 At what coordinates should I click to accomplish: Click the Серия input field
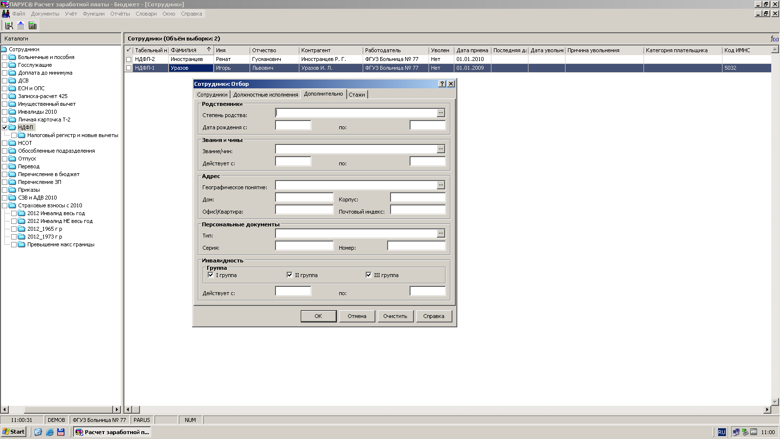pos(304,246)
